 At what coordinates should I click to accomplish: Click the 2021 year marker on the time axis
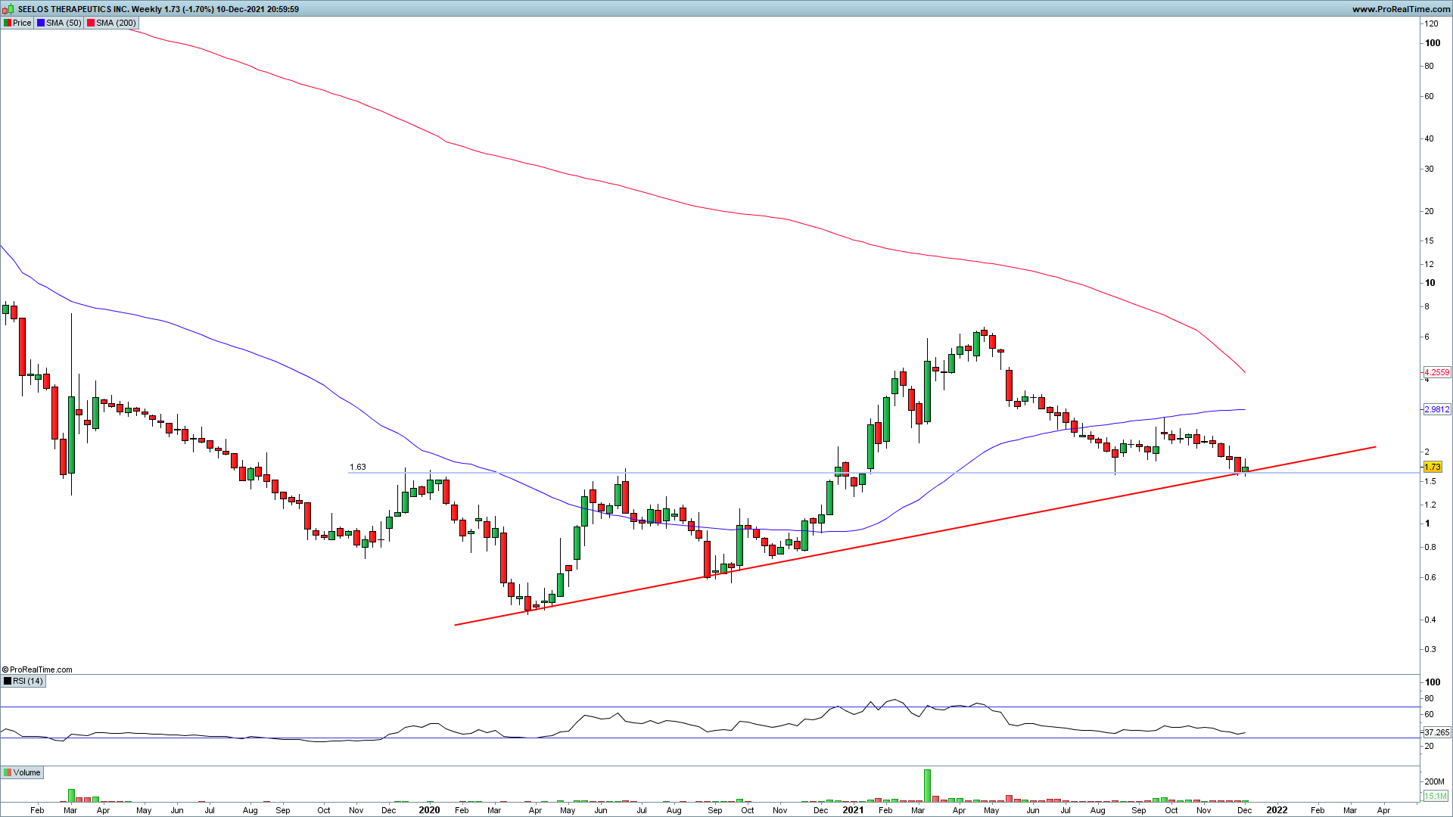pos(853,809)
